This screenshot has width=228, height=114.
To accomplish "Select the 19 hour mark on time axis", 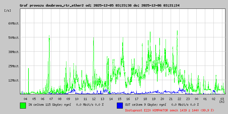I will (x=154, y=99).
